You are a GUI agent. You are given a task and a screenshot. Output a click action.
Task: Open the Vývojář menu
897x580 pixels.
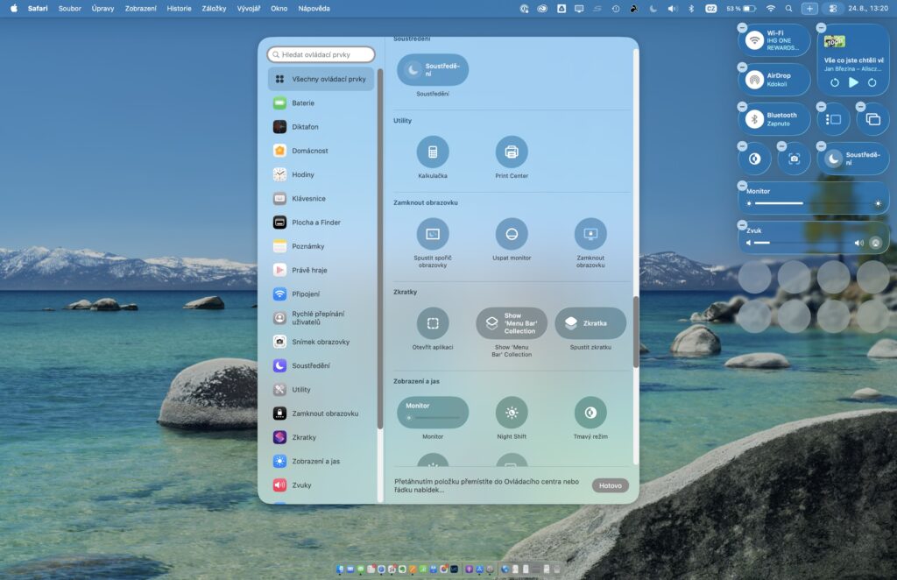pyautogui.click(x=249, y=9)
